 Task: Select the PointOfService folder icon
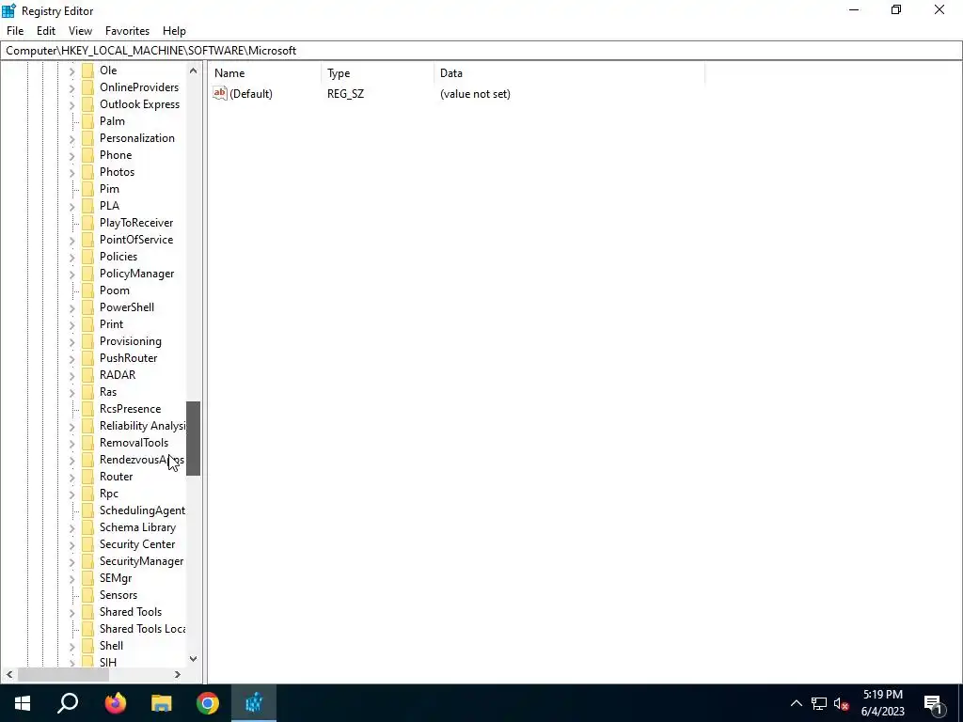[87, 240]
